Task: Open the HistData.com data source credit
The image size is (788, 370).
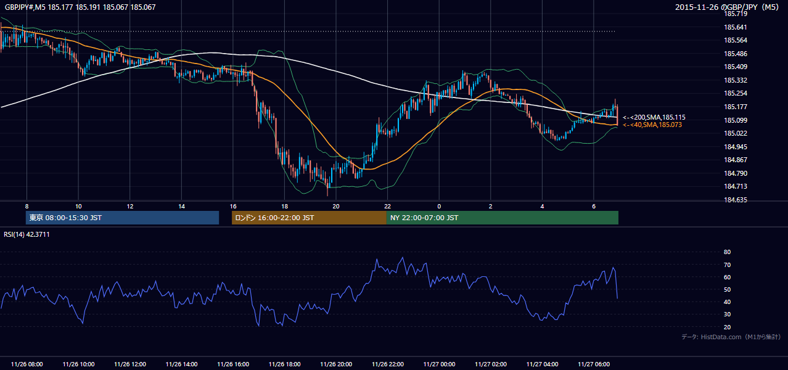Action: point(731,337)
